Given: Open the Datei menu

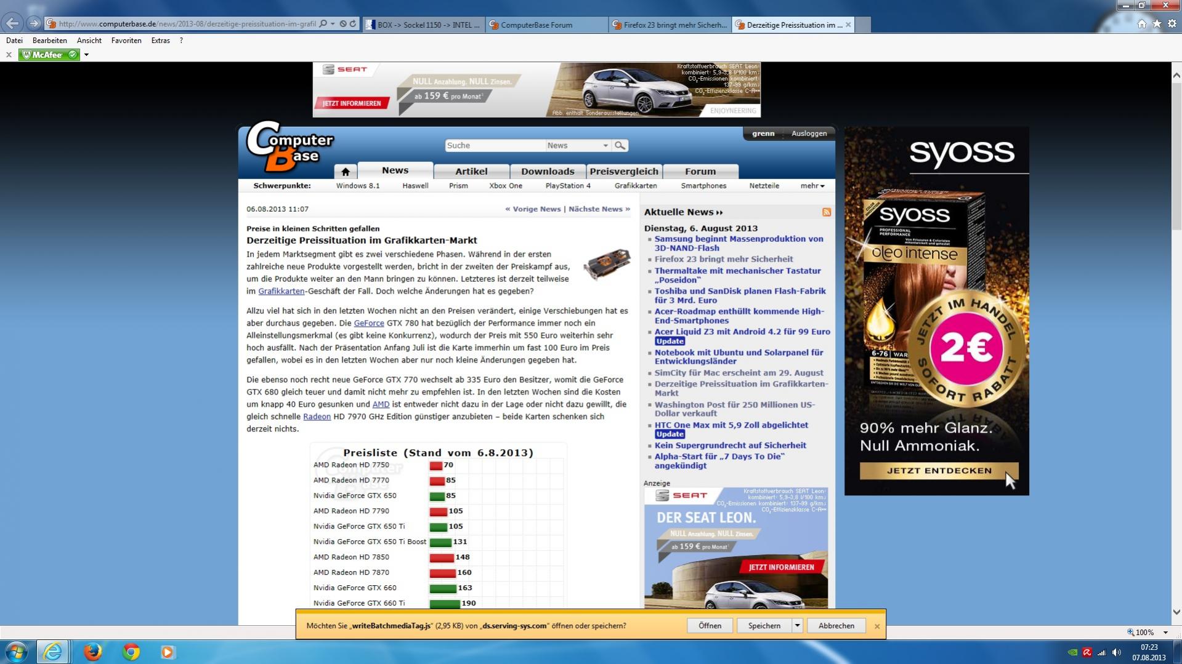Looking at the screenshot, I should coord(14,41).
